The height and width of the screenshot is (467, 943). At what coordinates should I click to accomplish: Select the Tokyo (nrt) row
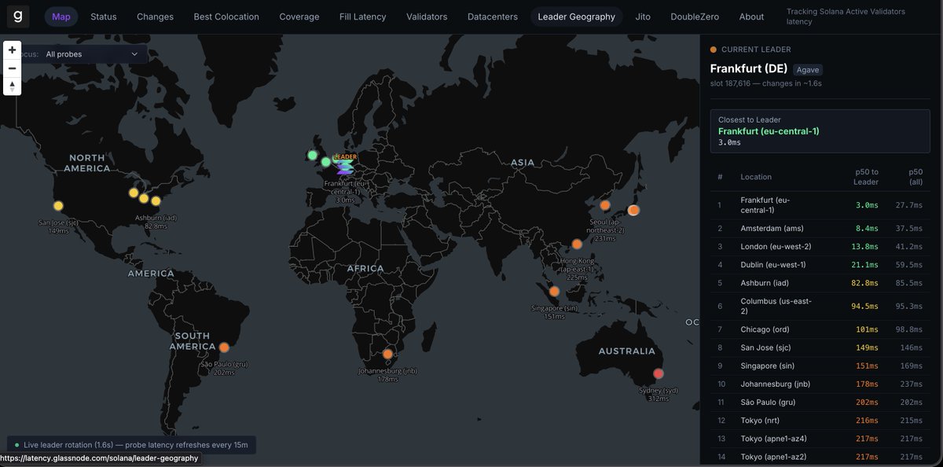tap(820, 421)
